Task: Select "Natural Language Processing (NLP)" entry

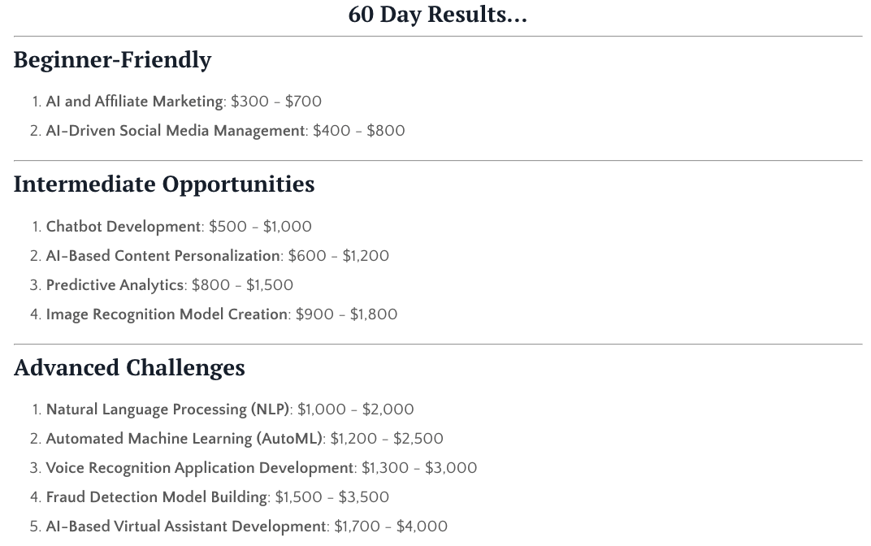Action: (167, 409)
